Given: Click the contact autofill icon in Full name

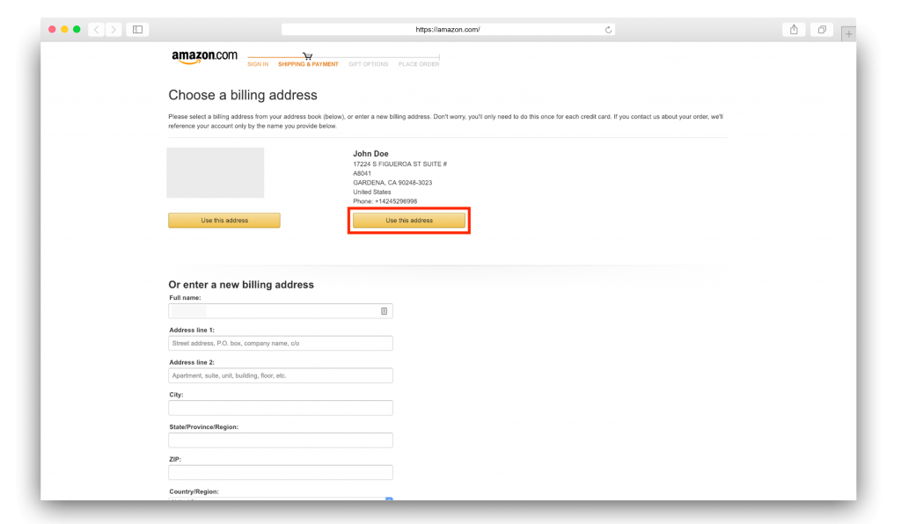Looking at the screenshot, I should (x=384, y=311).
